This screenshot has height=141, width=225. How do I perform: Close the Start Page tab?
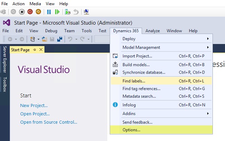pyautogui.click(x=41, y=50)
